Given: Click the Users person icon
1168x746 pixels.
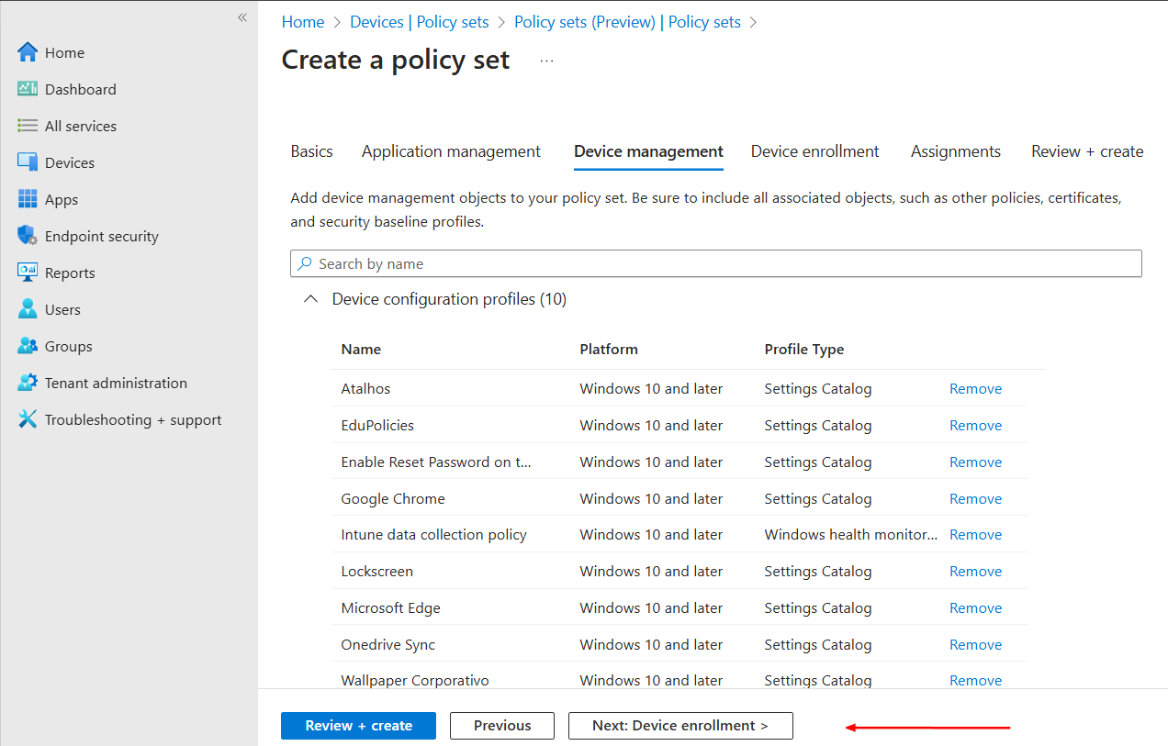Looking at the screenshot, I should pyautogui.click(x=28, y=309).
